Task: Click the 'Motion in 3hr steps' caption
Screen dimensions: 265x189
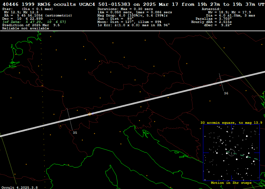Action: click(231, 183)
